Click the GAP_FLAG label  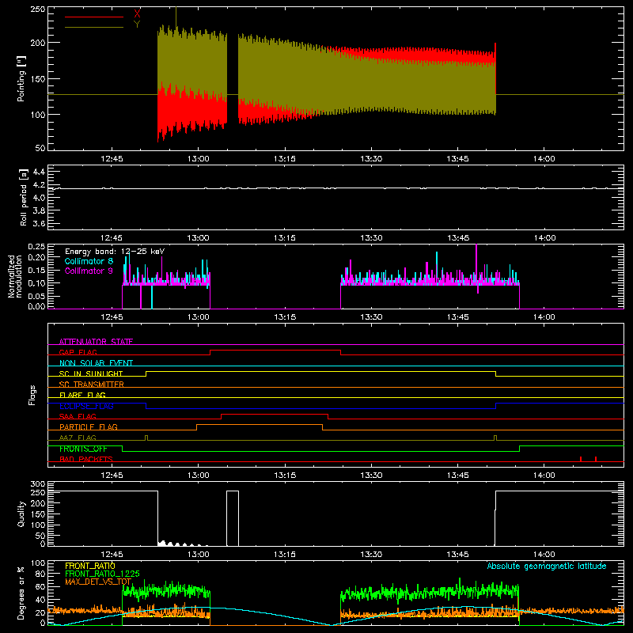[78, 352]
